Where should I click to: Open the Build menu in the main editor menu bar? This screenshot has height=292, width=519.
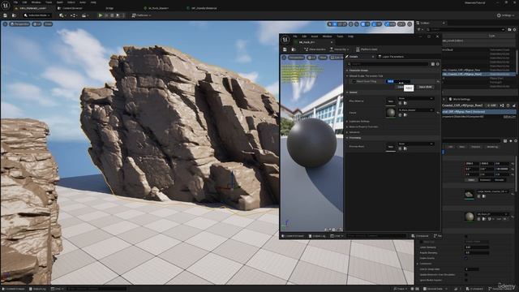click(x=59, y=2)
